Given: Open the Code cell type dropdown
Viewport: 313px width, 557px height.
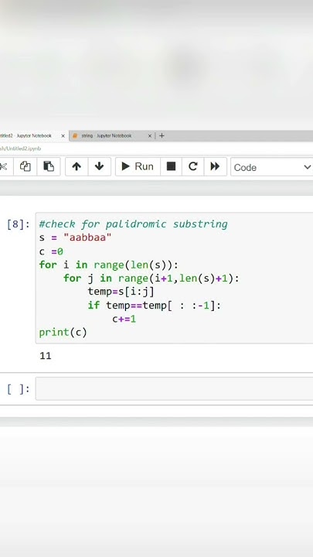Looking at the screenshot, I should point(272,167).
